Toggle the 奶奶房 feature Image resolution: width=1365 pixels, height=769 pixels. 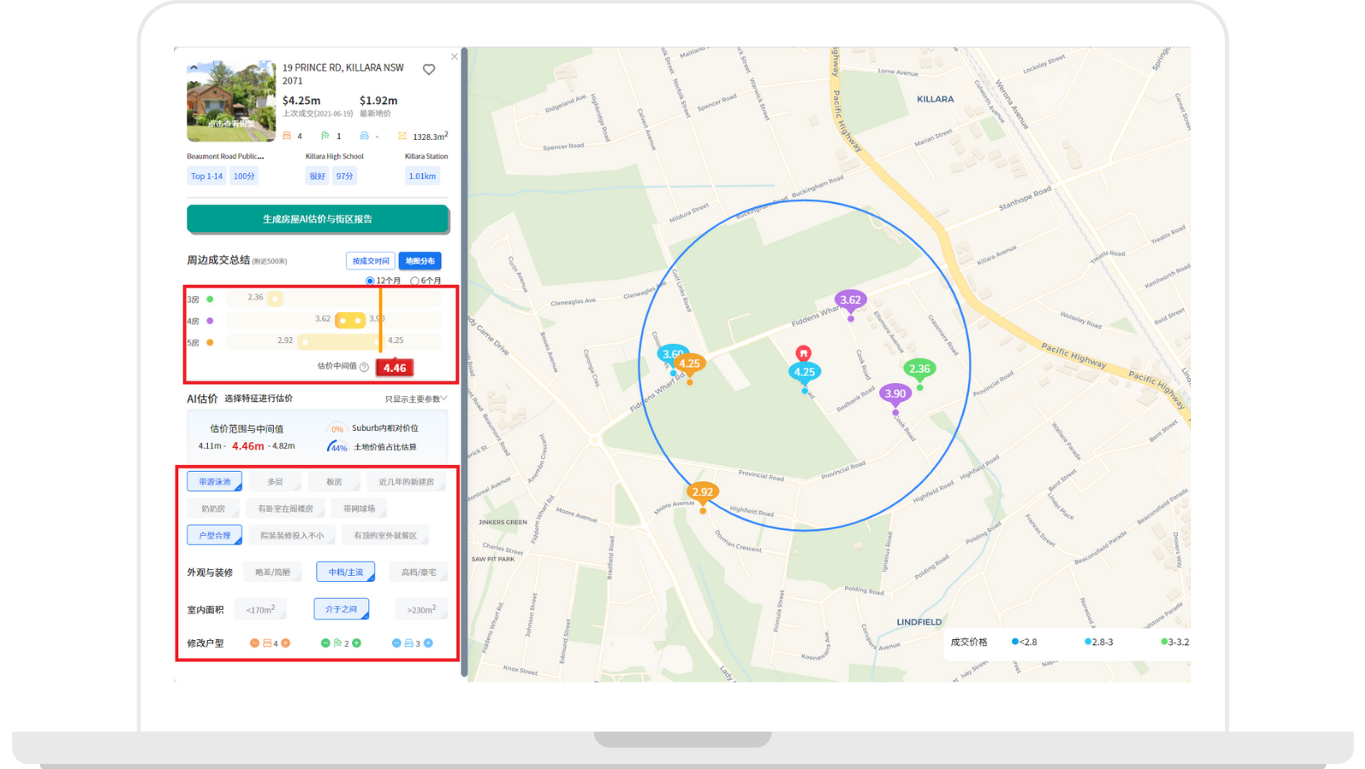click(x=213, y=509)
